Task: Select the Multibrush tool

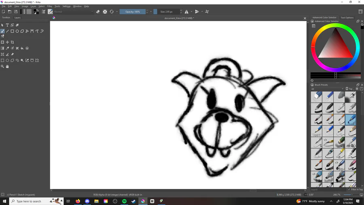Action: (x=2, y=36)
